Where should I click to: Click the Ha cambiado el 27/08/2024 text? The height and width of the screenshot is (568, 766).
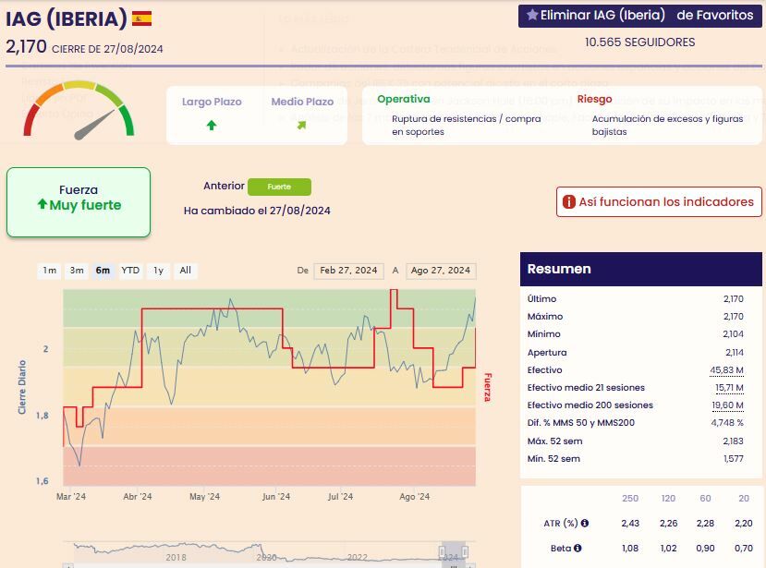257,211
